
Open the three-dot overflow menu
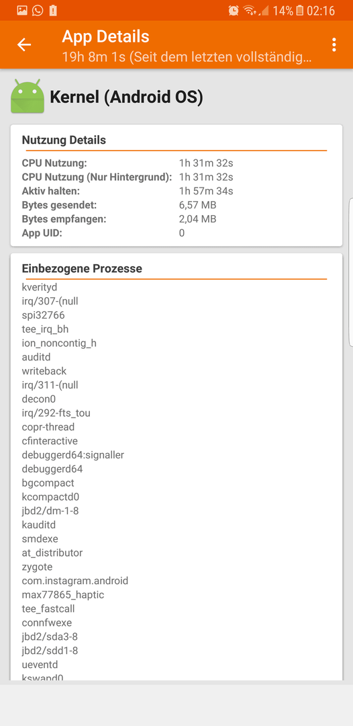pos(334,44)
